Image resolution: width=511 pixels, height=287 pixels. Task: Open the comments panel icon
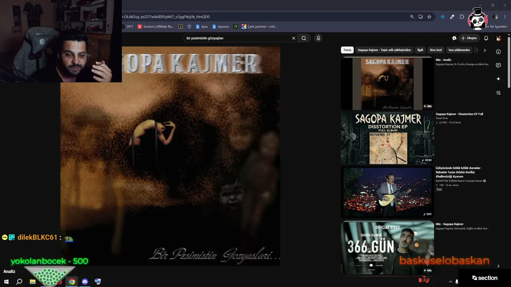click(498, 65)
